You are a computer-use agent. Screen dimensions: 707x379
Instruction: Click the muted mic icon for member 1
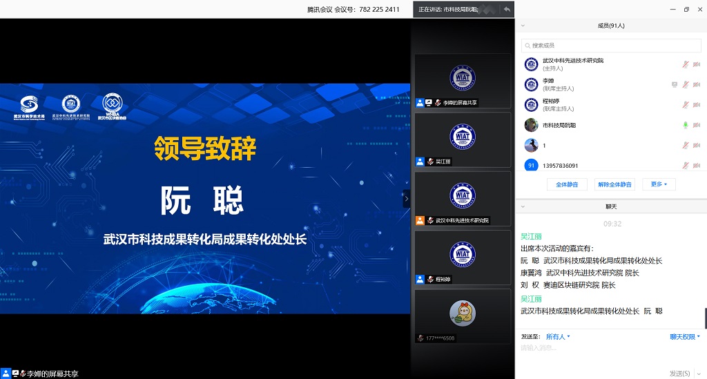tap(686, 146)
